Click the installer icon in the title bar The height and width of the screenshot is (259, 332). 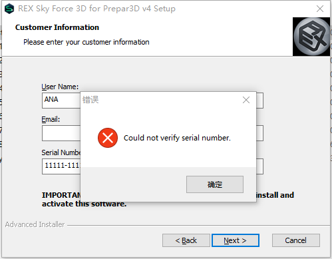(x=9, y=9)
